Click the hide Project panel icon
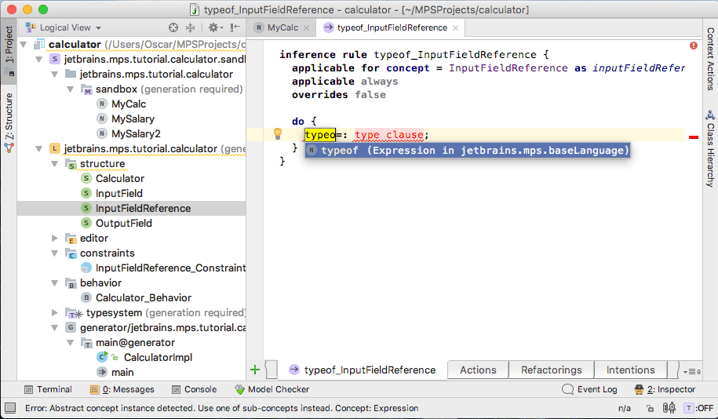 pyautogui.click(x=235, y=27)
